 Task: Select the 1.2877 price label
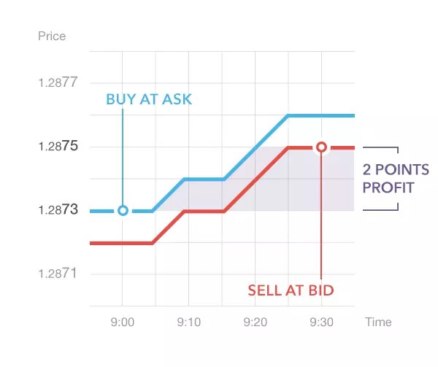[58, 82]
